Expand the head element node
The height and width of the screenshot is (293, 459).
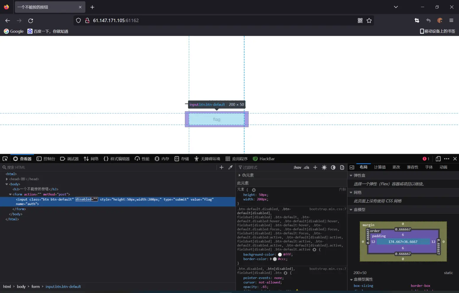[x=7, y=179]
